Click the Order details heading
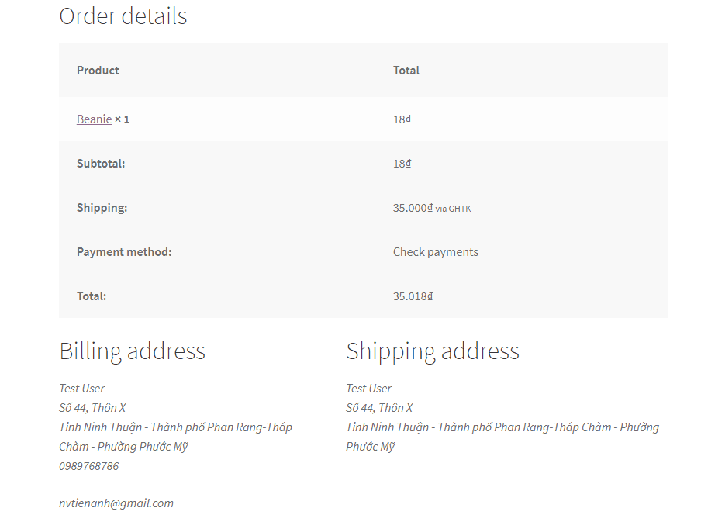 [123, 16]
